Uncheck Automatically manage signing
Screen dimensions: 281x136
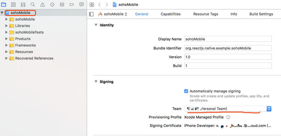pyautogui.click(x=186, y=91)
